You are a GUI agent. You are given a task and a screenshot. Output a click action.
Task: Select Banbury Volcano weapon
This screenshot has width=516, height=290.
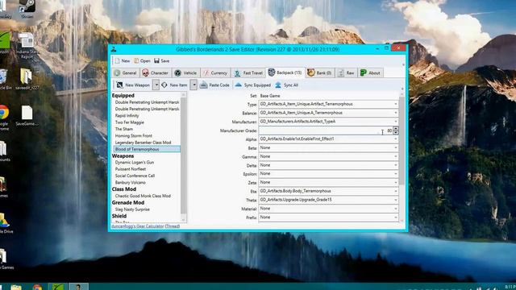point(130,183)
